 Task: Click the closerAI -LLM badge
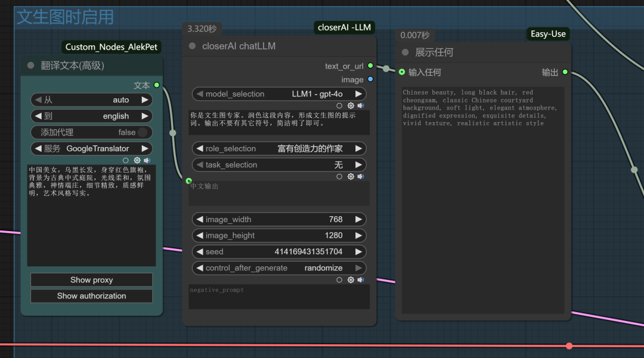coord(344,27)
